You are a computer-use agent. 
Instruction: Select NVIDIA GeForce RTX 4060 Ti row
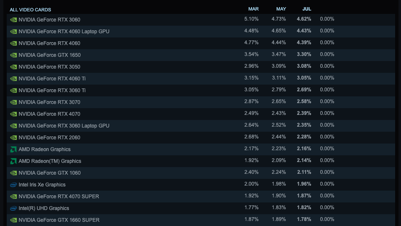[x=52, y=79]
